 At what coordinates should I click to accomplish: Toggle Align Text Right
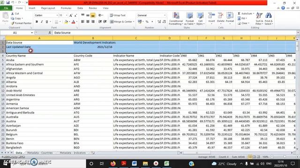(93, 22)
